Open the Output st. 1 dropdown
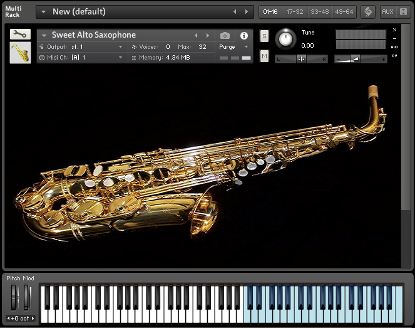Screen dimensions: 415x328 click(x=120, y=47)
